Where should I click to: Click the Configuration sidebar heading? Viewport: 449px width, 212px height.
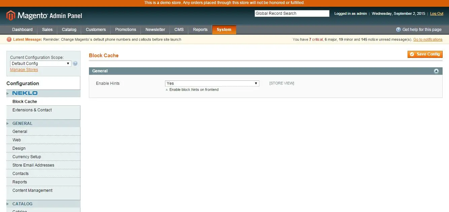tap(23, 83)
